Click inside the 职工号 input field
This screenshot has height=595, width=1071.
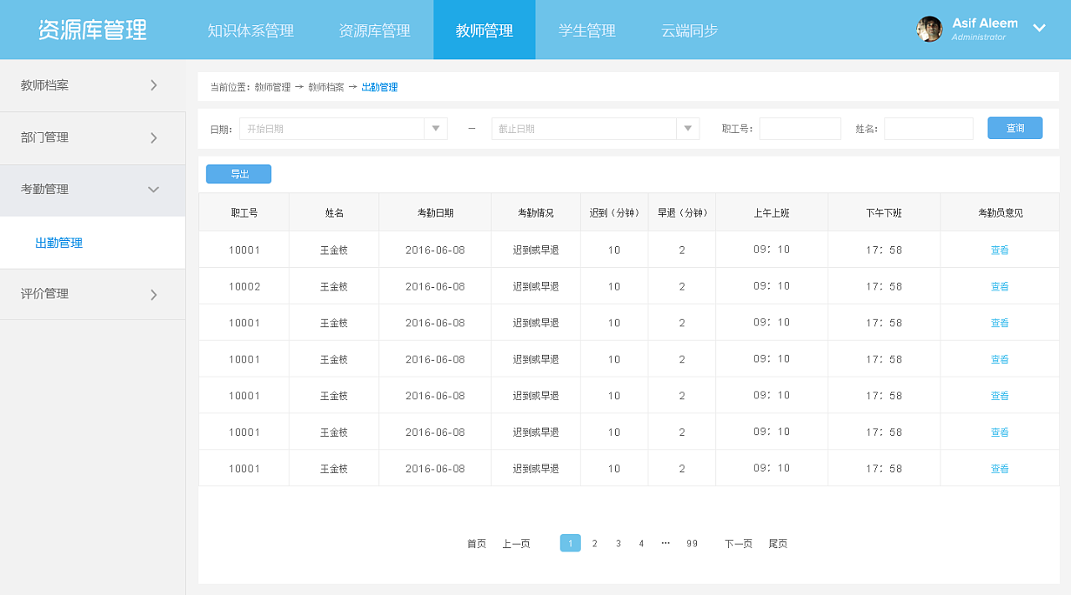click(x=800, y=127)
